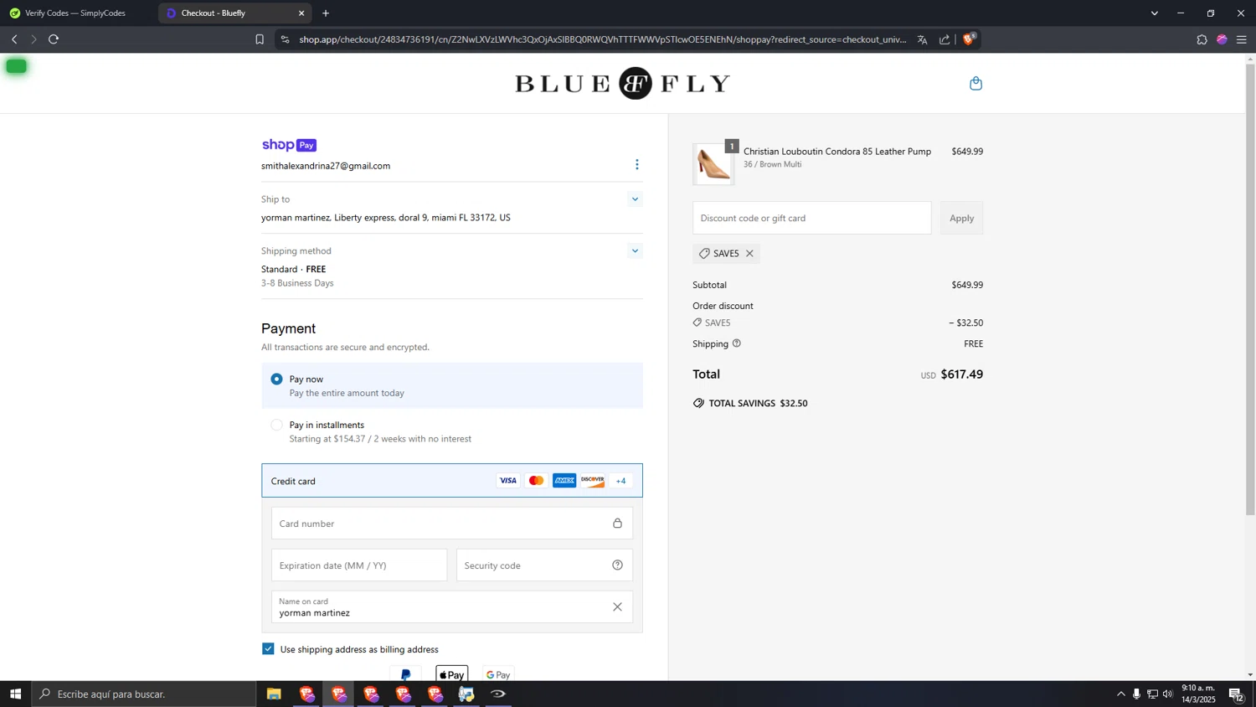Open the notification center icon
Image resolution: width=1256 pixels, height=707 pixels.
pyautogui.click(x=1236, y=694)
